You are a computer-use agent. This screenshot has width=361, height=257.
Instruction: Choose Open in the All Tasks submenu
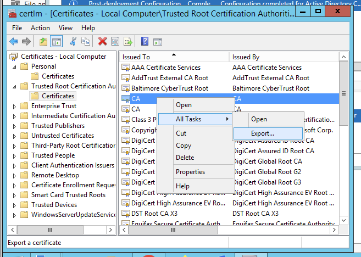click(x=268, y=119)
